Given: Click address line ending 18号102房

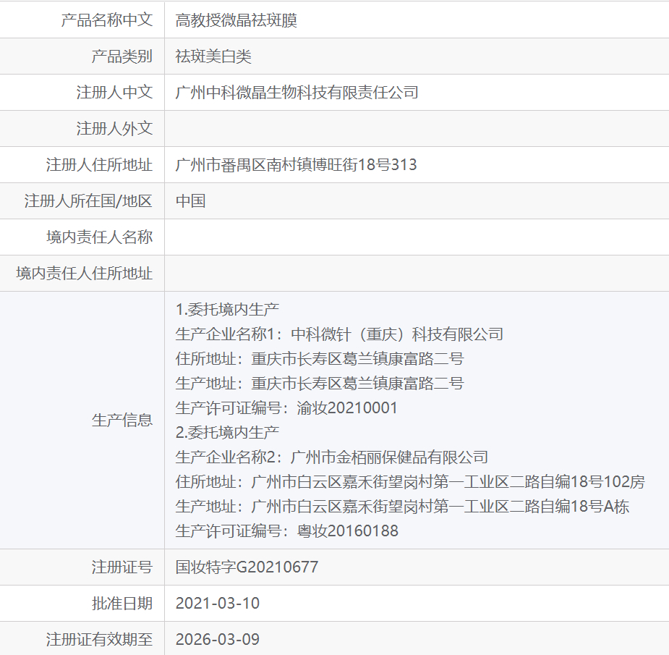Looking at the screenshot, I should 410,482.
